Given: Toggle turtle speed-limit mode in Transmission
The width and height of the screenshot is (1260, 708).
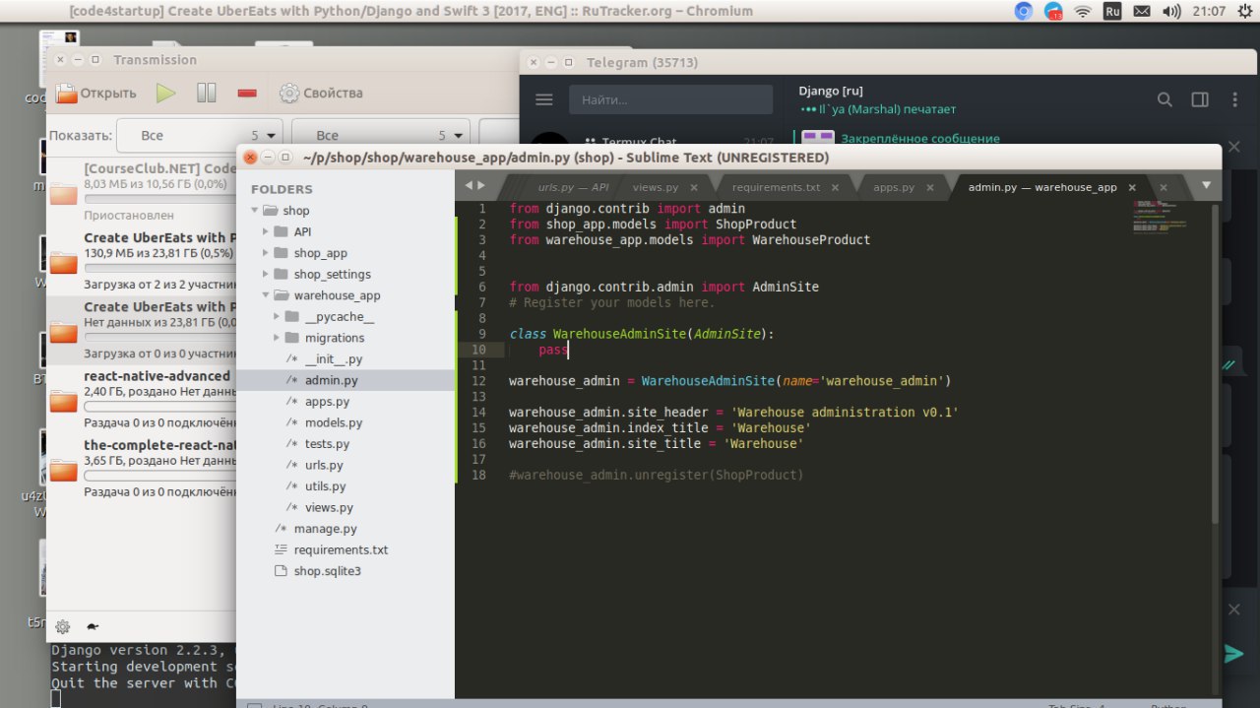Looking at the screenshot, I should click(x=92, y=626).
